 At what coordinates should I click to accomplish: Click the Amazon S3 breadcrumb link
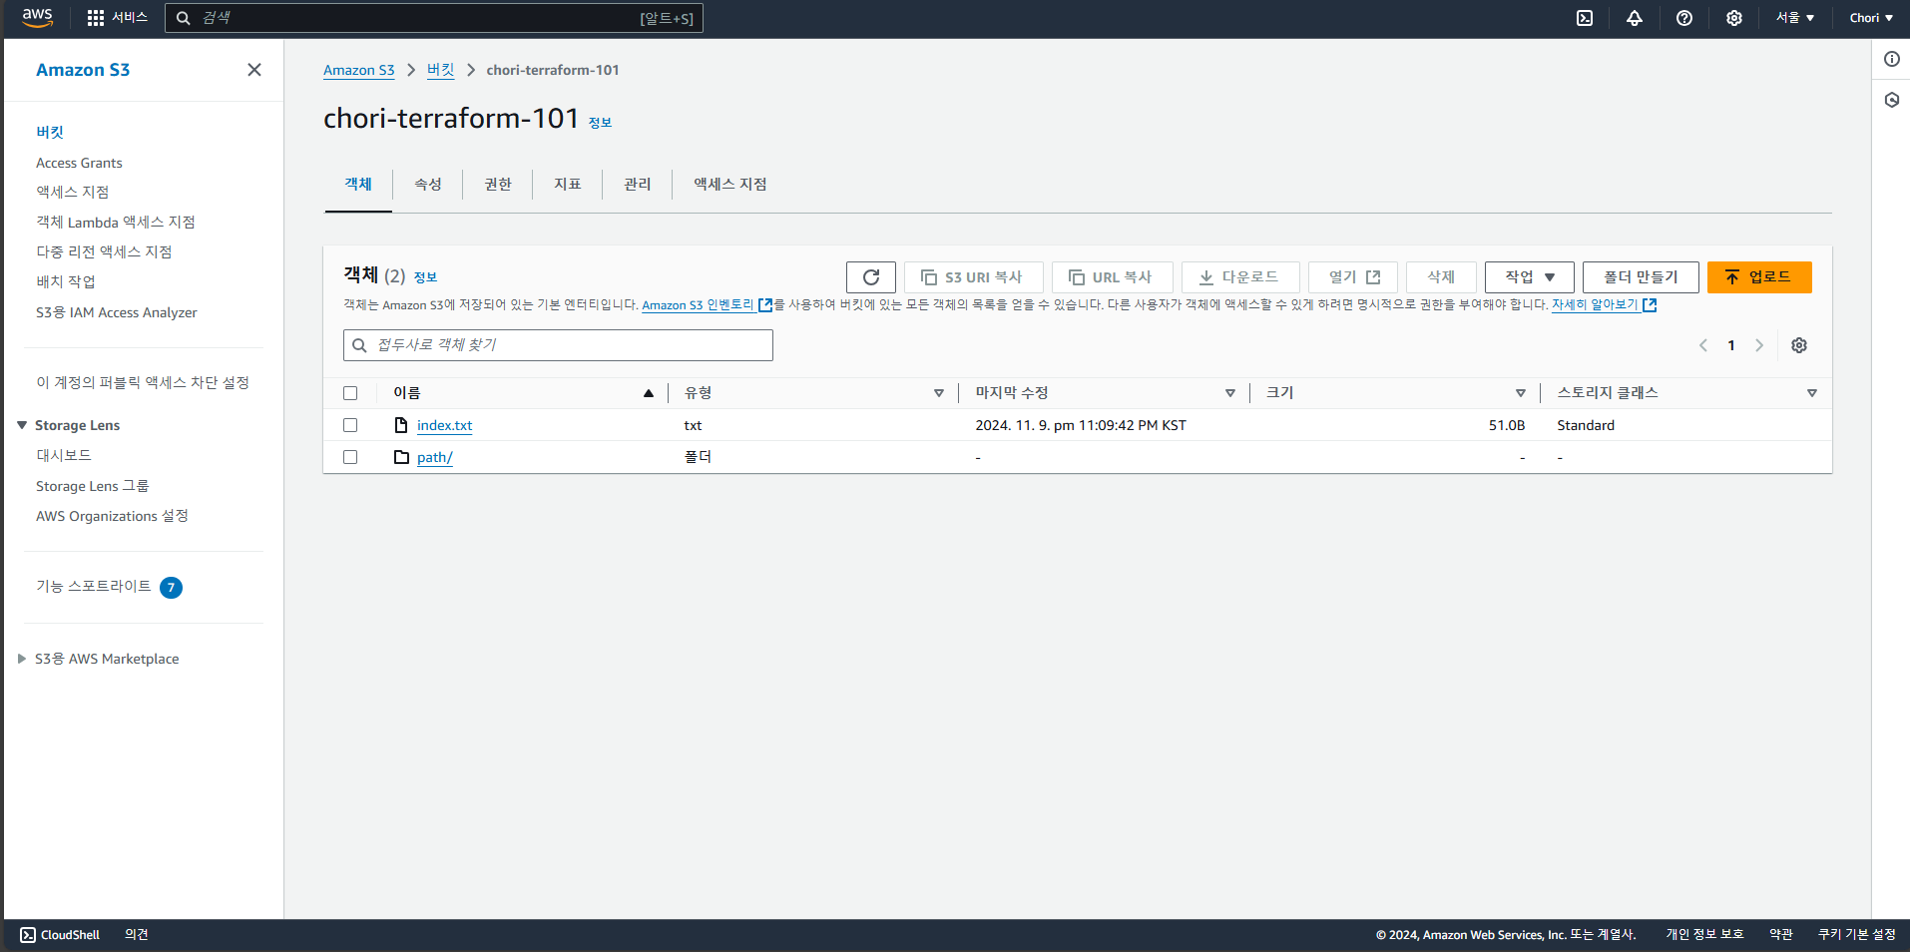click(x=359, y=70)
